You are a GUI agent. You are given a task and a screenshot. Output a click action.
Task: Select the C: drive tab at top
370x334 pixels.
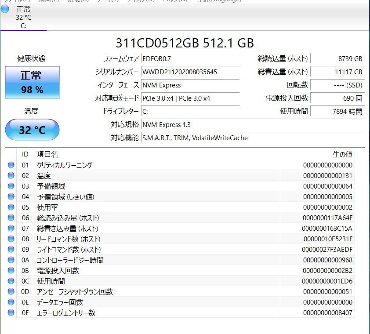pos(23,18)
